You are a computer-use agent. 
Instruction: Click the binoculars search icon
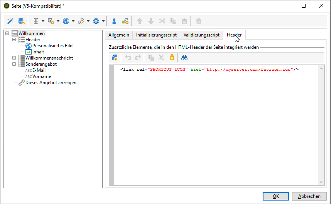(x=184, y=58)
